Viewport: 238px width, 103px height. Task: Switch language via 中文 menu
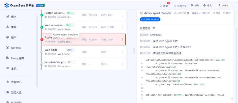[x=207, y=5]
